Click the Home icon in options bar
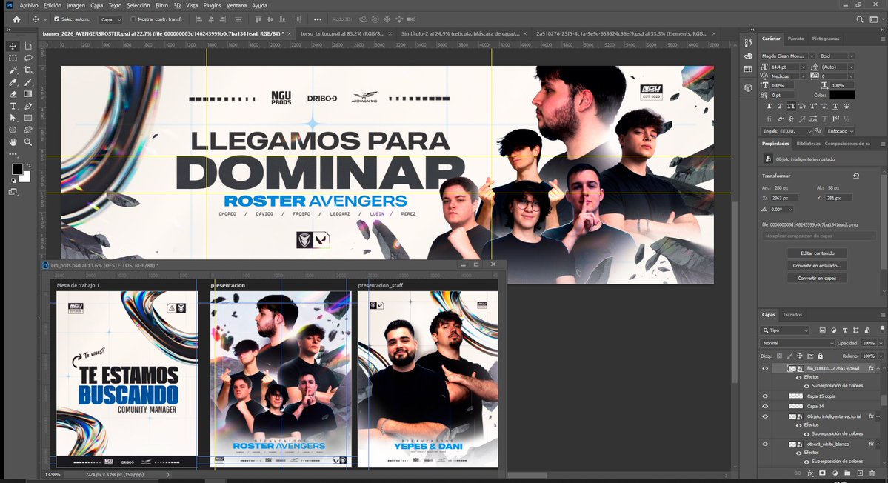The width and height of the screenshot is (888, 483). tap(16, 19)
